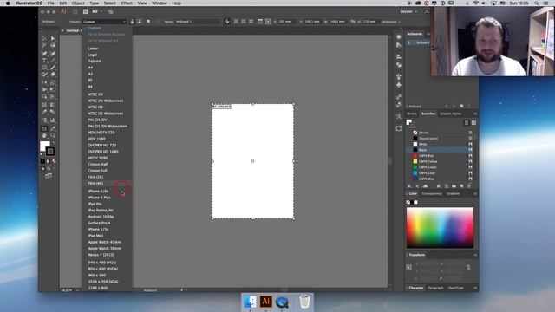
Task: Open Finder from the Dock
Action: tap(250, 302)
